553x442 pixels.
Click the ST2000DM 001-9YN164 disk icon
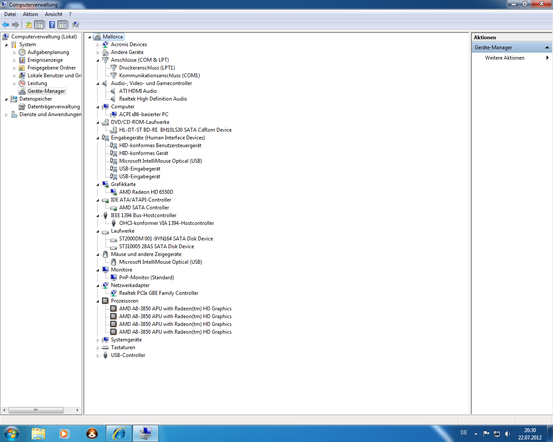coord(114,239)
